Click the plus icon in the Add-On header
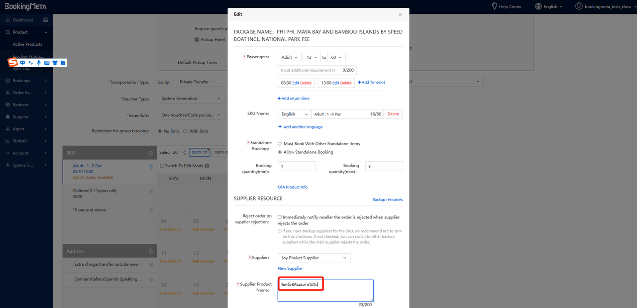The height and width of the screenshot is (308, 637). point(151,251)
